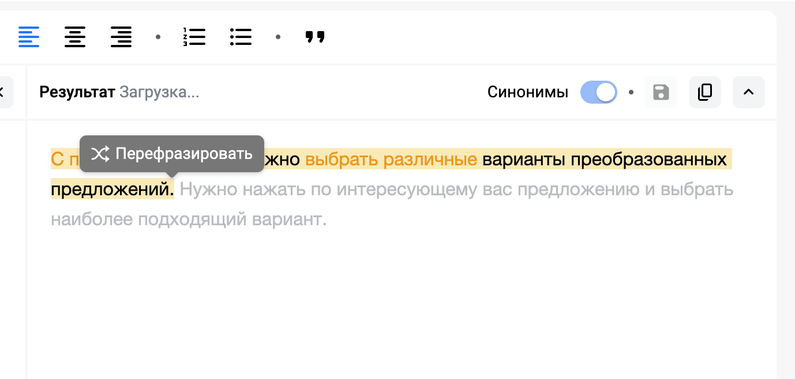
Task: Click the blue Синонимы switch handle
Action: click(606, 92)
